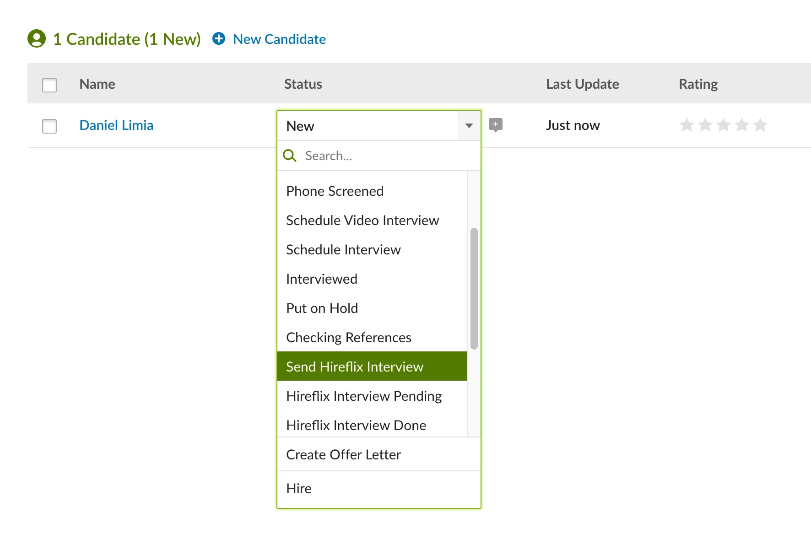
Task: Choose Schedule Video Interview option
Action: click(x=372, y=221)
